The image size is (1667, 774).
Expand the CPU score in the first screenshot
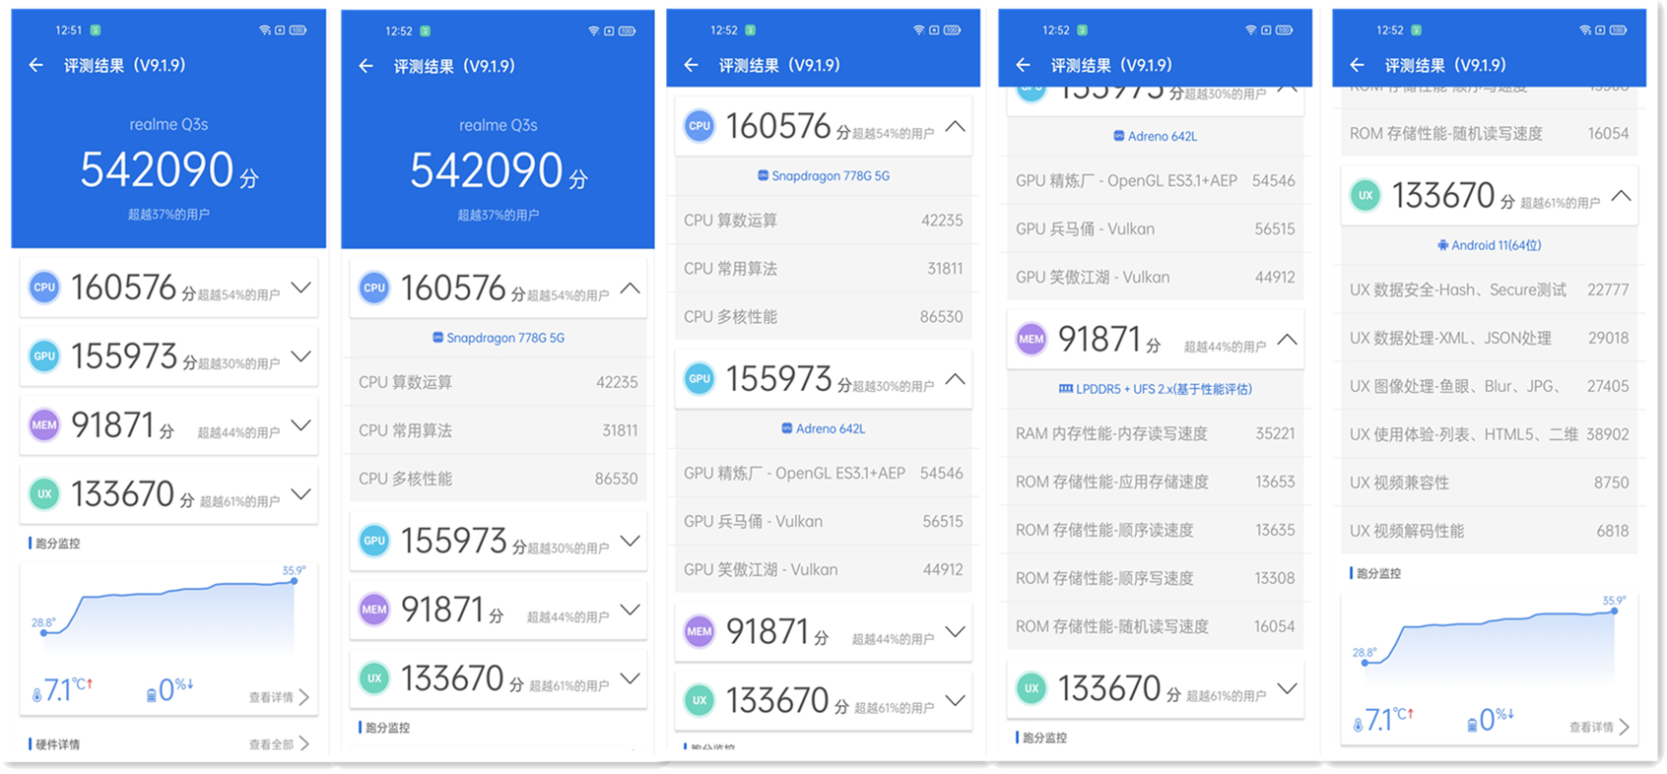pyautogui.click(x=301, y=288)
